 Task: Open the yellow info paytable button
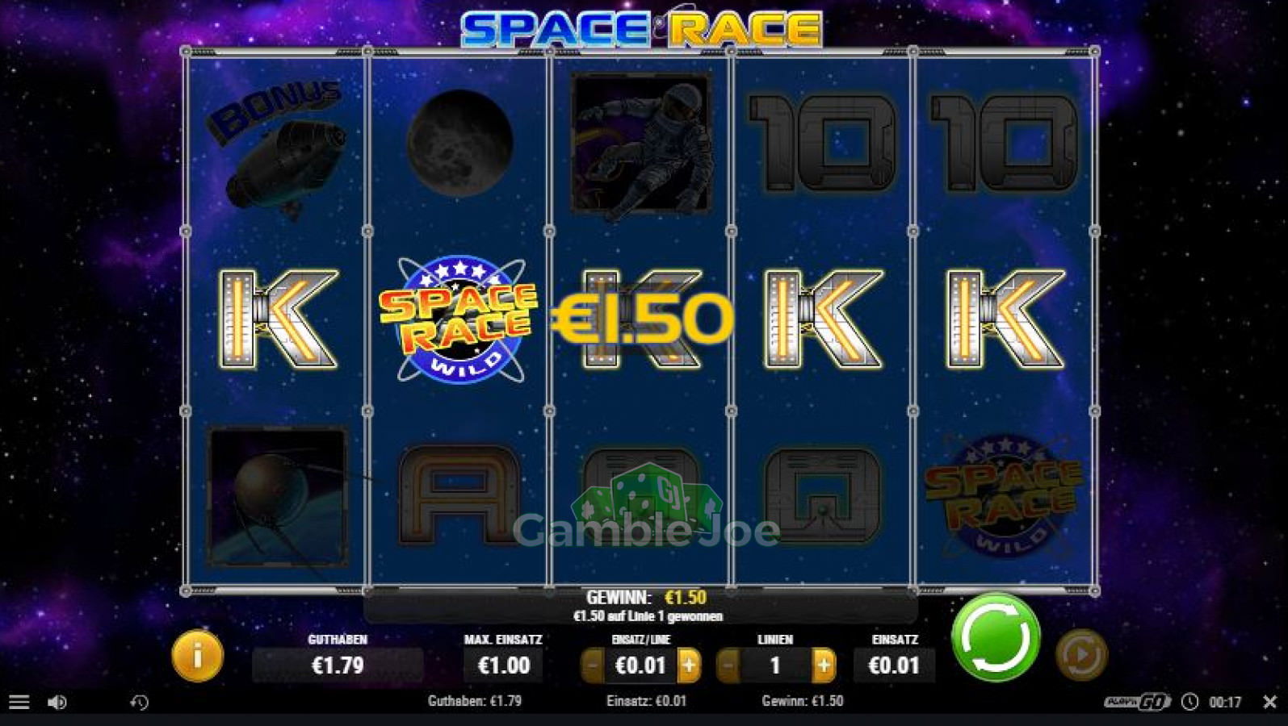pyautogui.click(x=198, y=656)
